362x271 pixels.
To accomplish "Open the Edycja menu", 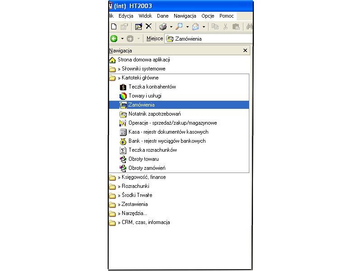I will [x=126, y=16].
